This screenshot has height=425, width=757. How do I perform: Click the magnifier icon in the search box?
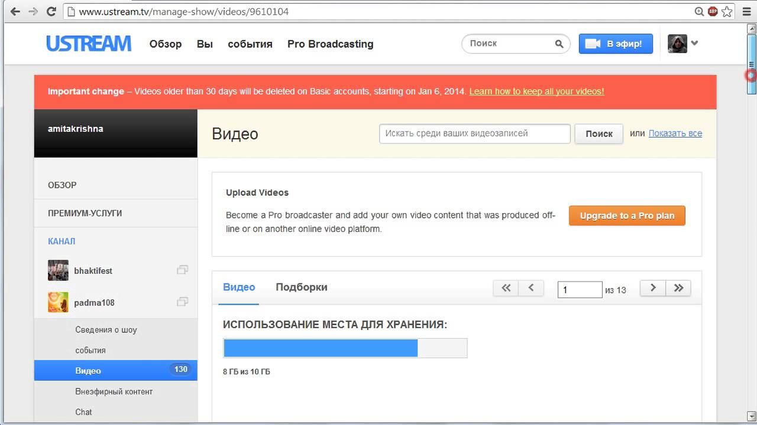click(559, 44)
